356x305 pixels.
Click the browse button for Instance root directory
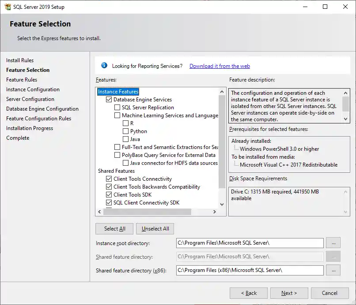(333, 243)
